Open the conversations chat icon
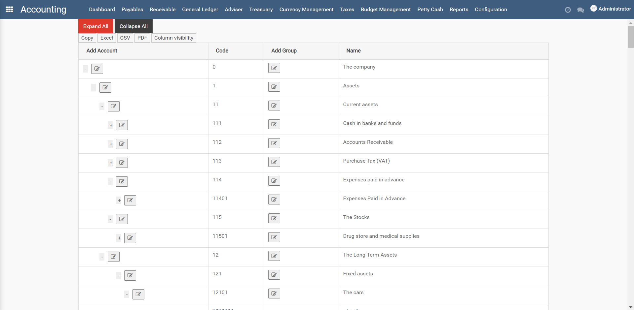The width and height of the screenshot is (634, 310). [x=580, y=10]
